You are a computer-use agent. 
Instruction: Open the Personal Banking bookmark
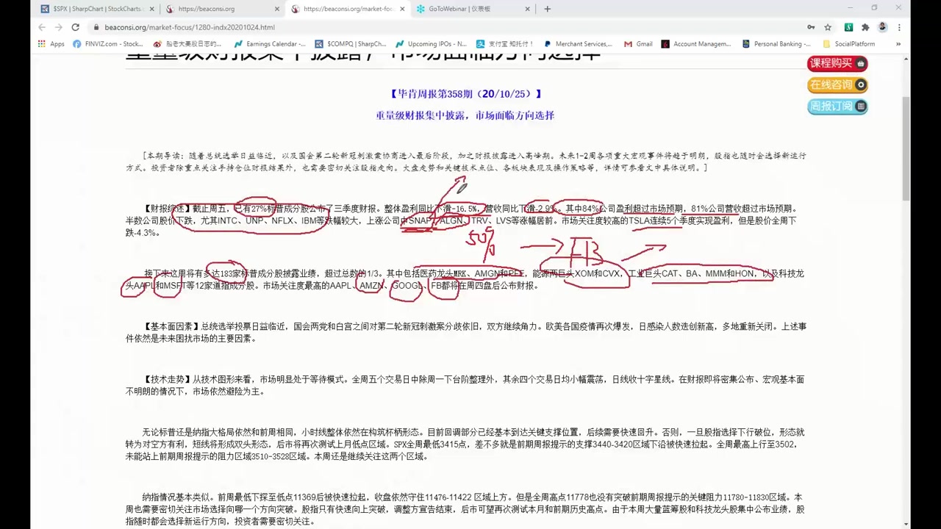pos(777,44)
